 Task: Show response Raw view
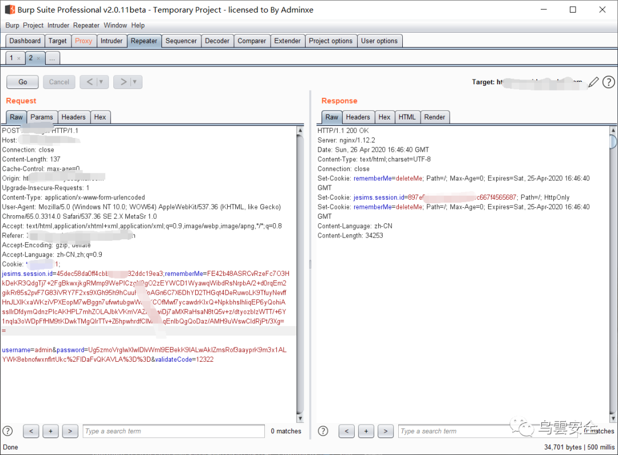332,117
